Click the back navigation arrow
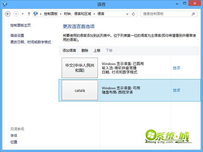 8,14
